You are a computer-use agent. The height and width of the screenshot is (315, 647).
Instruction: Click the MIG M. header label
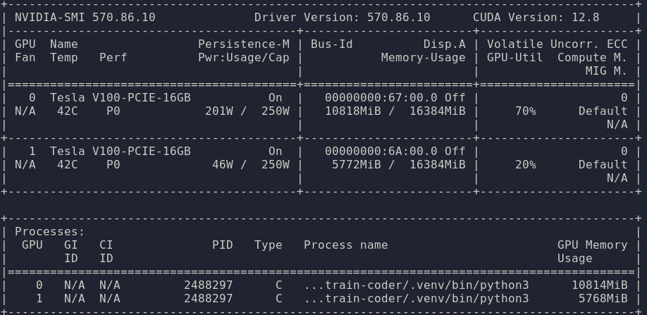pyautogui.click(x=607, y=71)
